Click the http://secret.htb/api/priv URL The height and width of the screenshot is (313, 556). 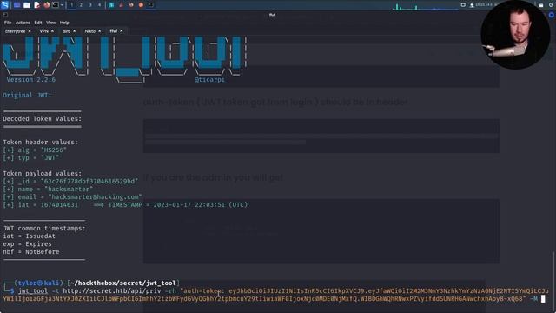pos(112,290)
